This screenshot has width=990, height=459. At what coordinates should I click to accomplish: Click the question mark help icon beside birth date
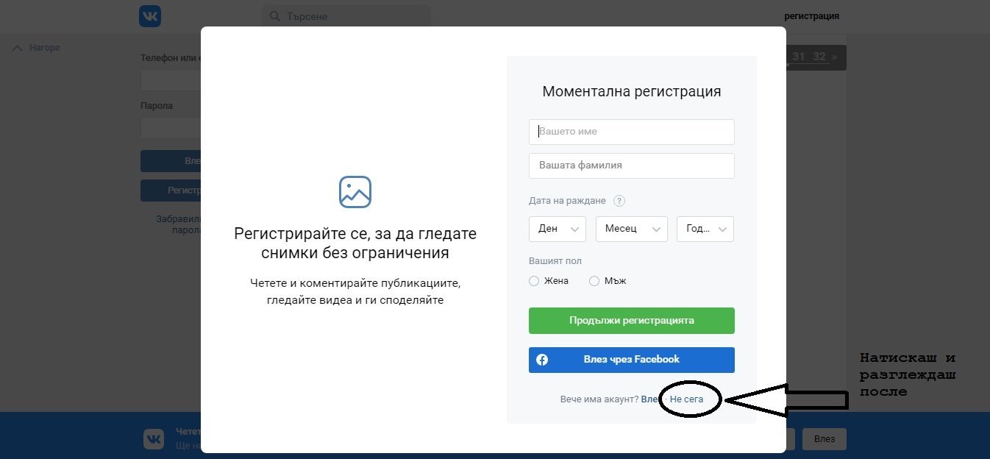pyautogui.click(x=619, y=201)
